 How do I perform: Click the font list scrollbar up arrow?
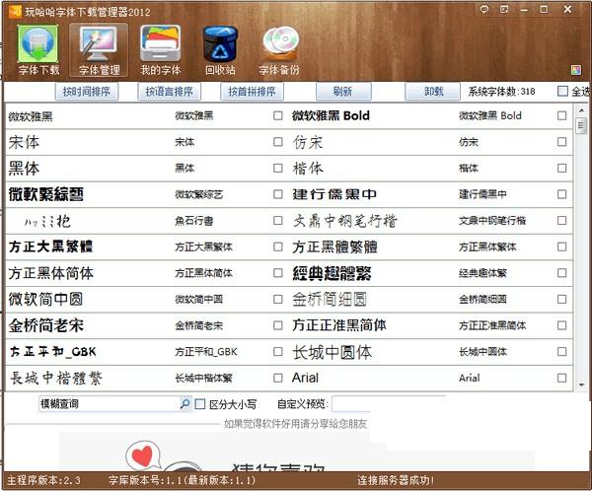click(x=581, y=110)
